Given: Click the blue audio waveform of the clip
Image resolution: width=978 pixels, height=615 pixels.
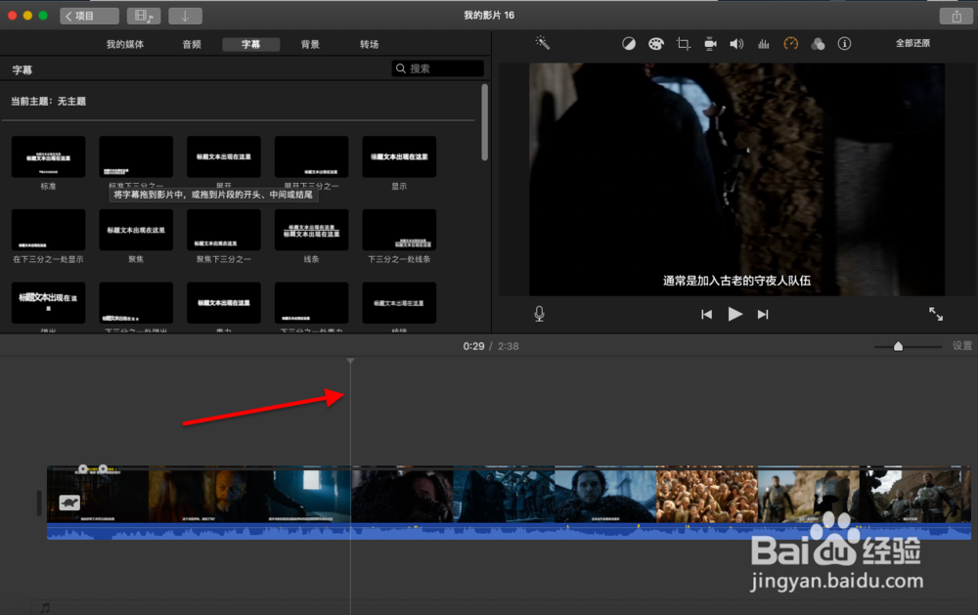Looking at the screenshot, I should click(x=509, y=532).
